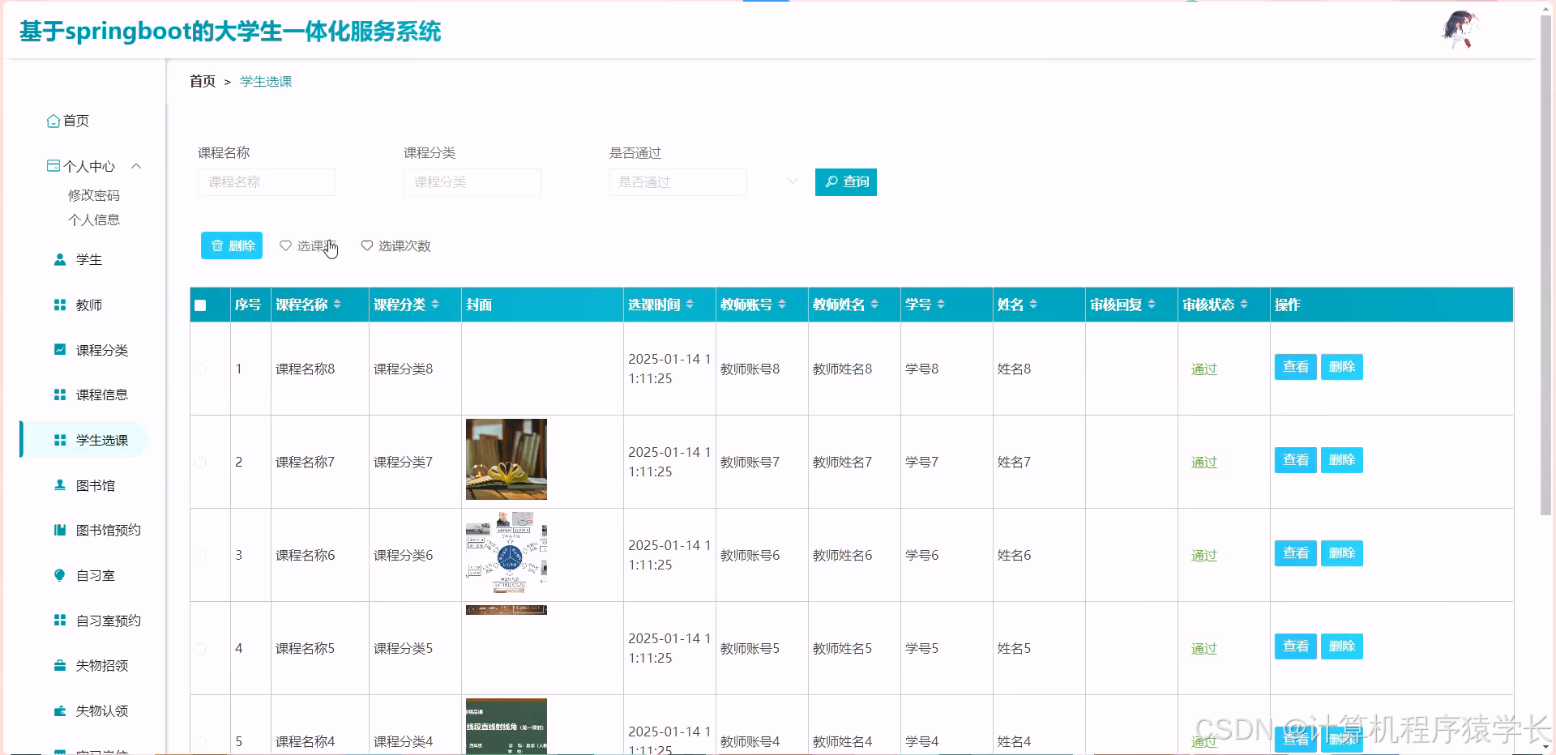Click 首页 in the breadcrumb

tap(202, 81)
